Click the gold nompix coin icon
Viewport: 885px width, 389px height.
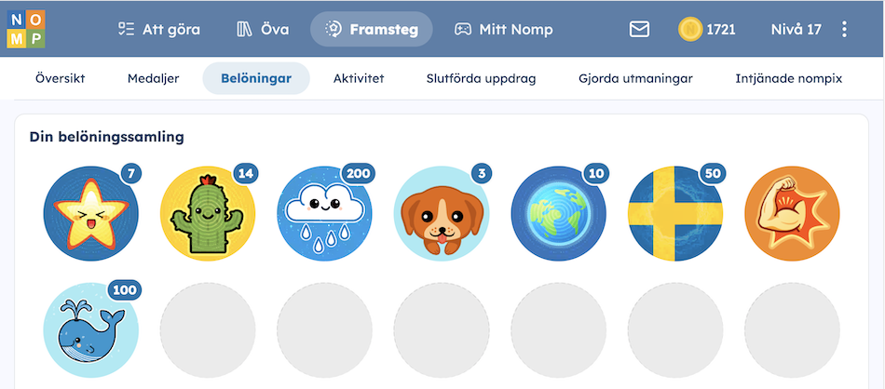coord(689,30)
